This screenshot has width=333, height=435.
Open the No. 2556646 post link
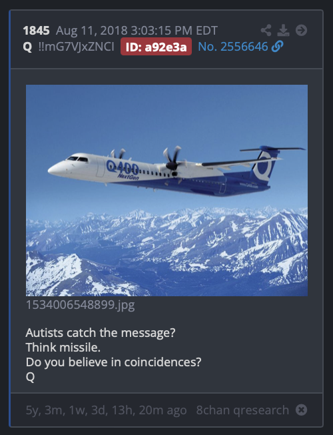coord(233,47)
